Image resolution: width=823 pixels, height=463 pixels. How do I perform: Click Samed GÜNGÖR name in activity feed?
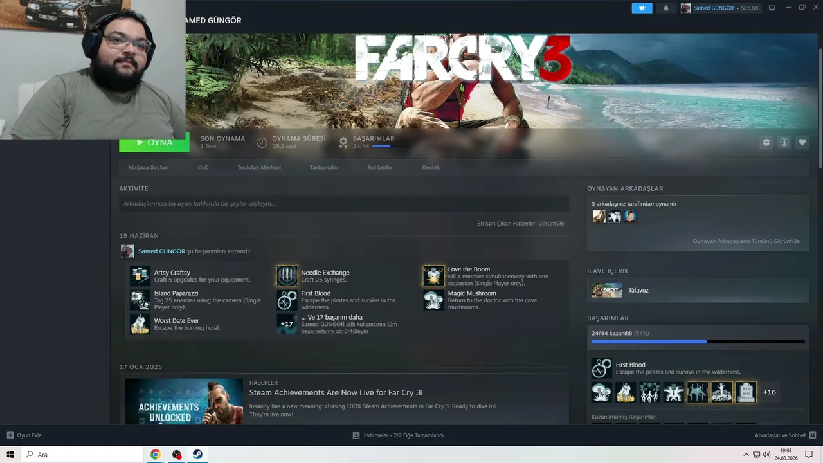[x=161, y=251]
